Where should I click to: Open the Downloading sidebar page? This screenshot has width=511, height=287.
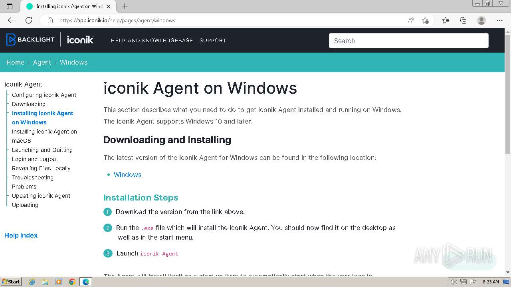[29, 104]
